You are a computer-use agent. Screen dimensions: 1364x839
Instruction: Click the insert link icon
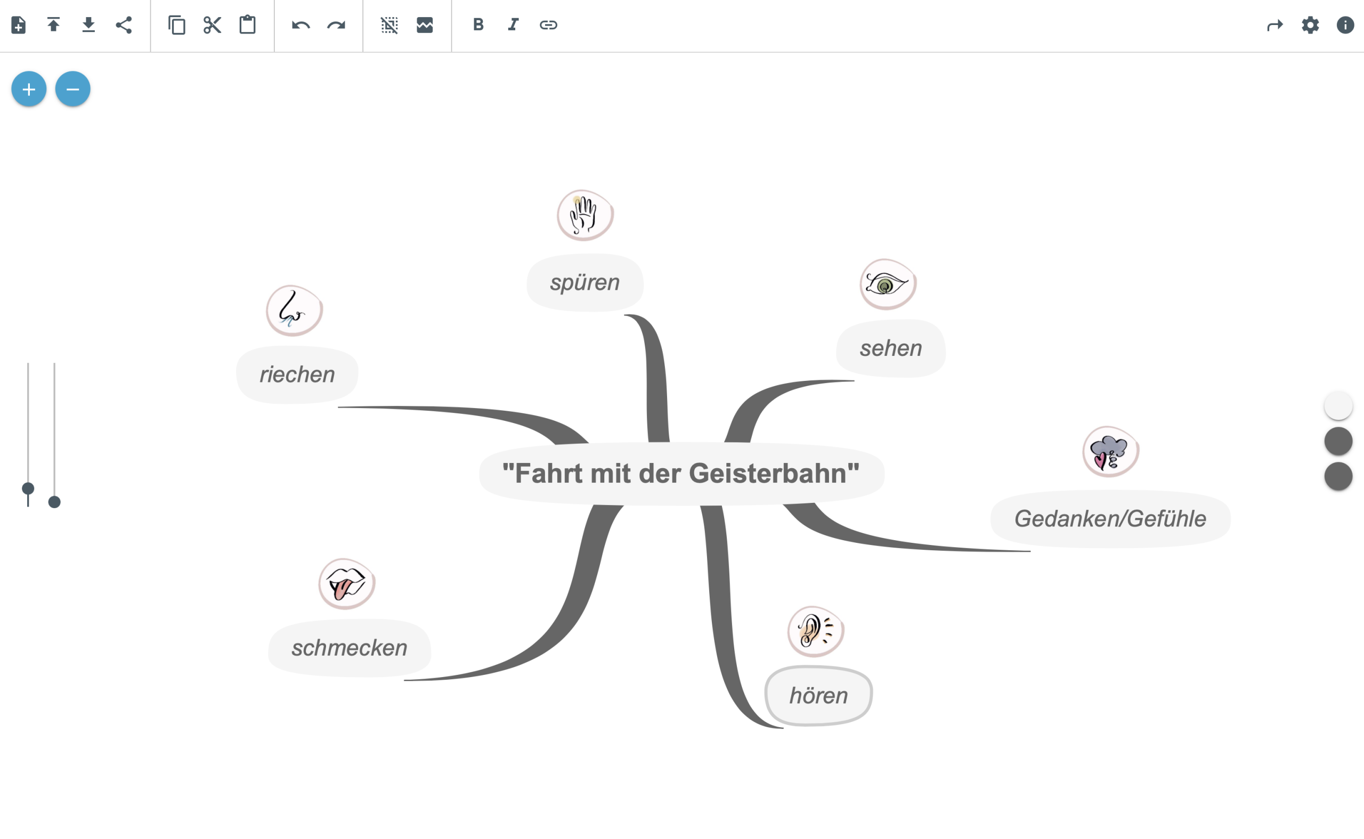click(548, 25)
